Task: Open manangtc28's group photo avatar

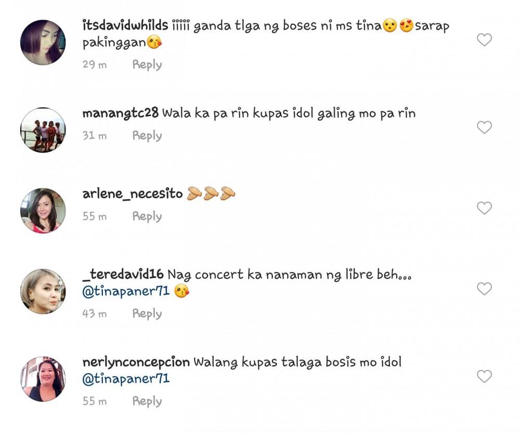Action: (43, 130)
